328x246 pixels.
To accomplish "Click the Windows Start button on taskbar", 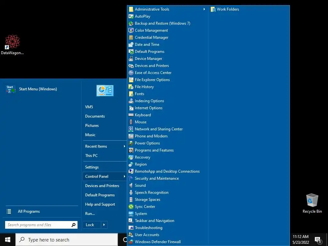I will point(8,240).
